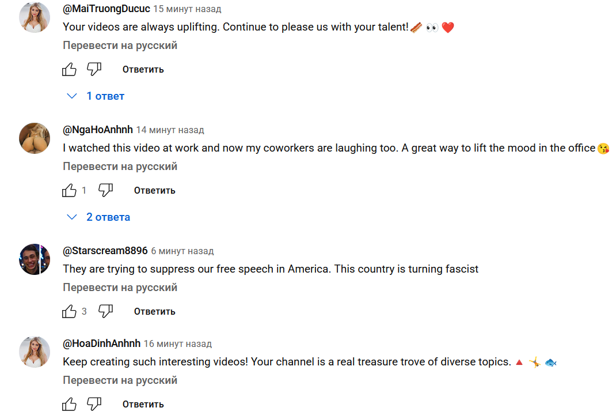This screenshot has width=616, height=419.
Task: Open the "6 минут назад" comment timestamp
Action: click(x=182, y=251)
